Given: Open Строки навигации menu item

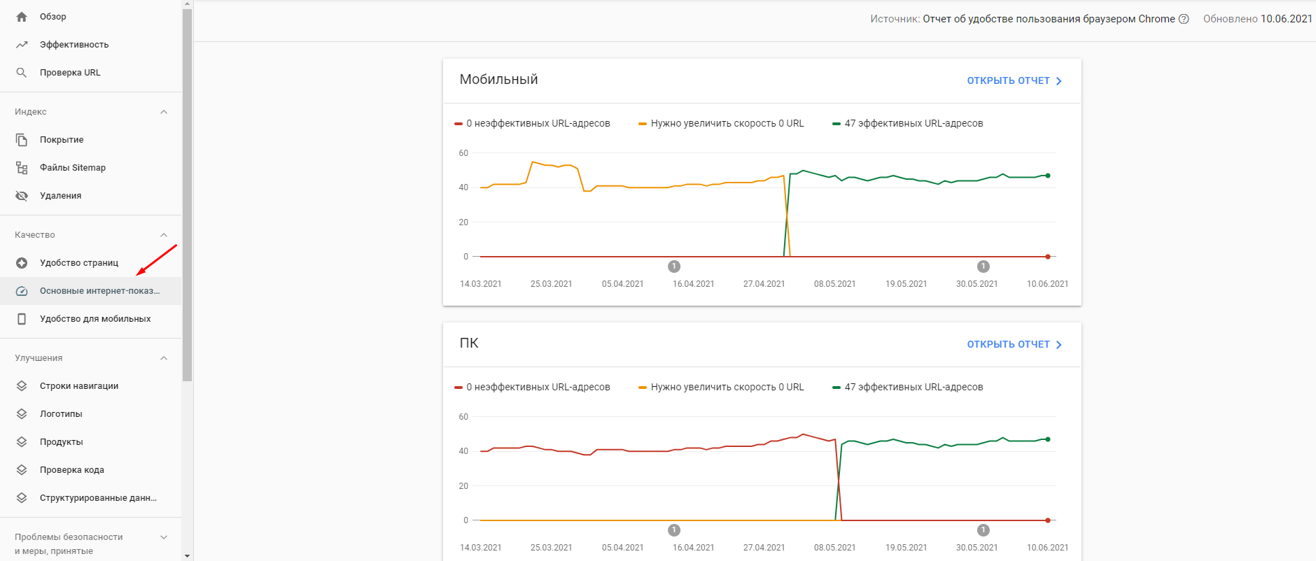Looking at the screenshot, I should point(79,386).
